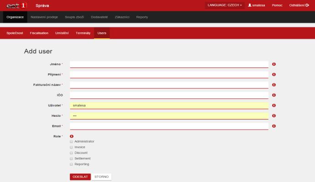This screenshot has width=315, height=182.
Task: Check the Reporting role checkbox
Action: [71, 164]
